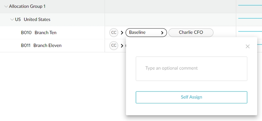Viewport: 262px width, 121px height.
Task: Select the United States row label
Action: [37, 19]
